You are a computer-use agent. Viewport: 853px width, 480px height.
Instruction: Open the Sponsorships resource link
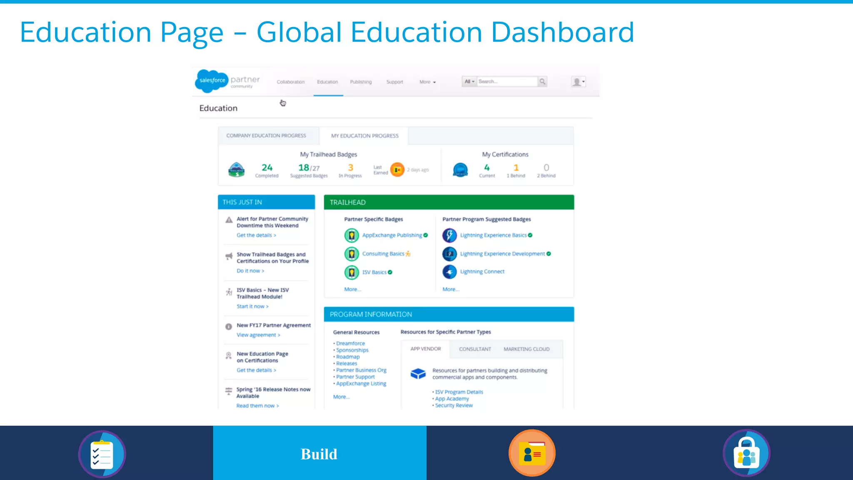pyautogui.click(x=352, y=350)
